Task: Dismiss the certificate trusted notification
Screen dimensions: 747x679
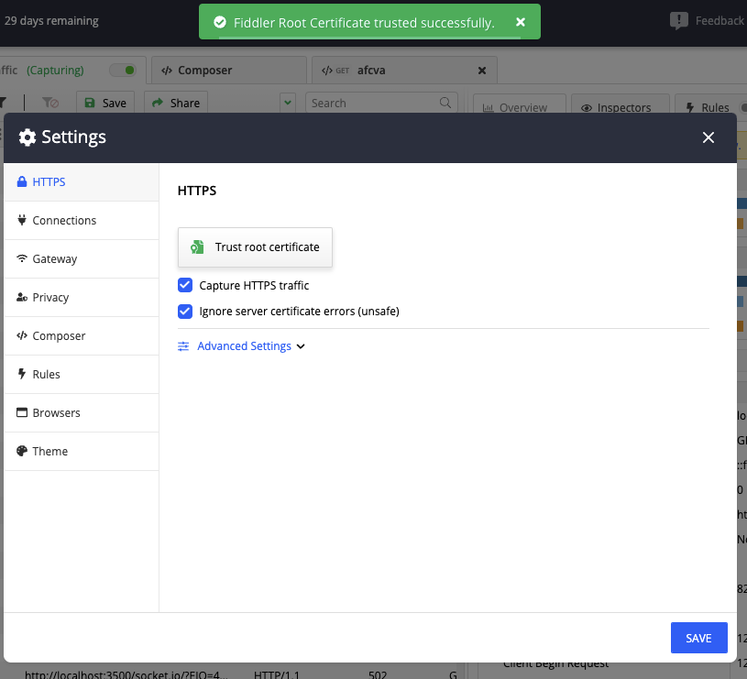Action: click(x=521, y=22)
